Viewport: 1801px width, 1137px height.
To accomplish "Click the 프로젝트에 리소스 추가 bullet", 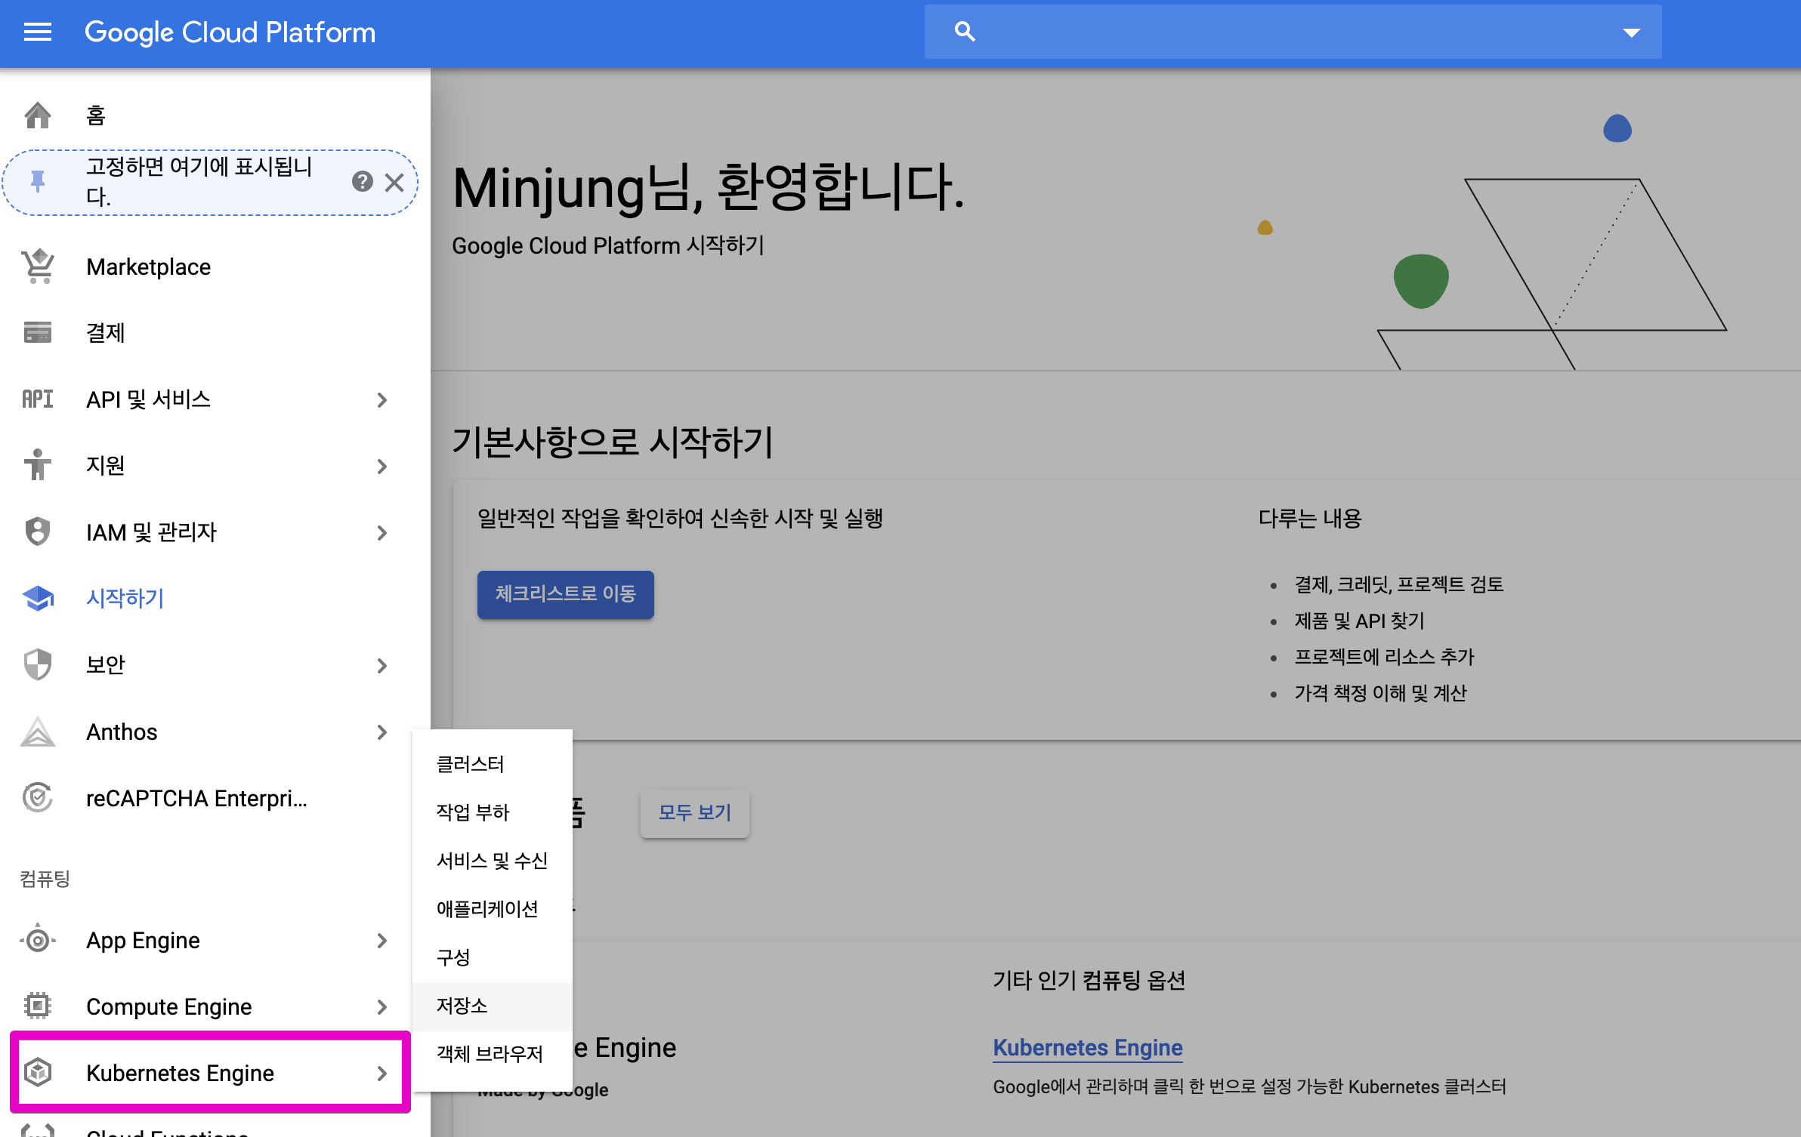I will point(1384,657).
